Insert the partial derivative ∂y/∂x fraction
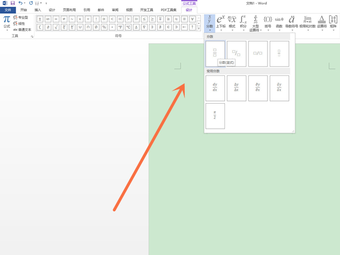The height and width of the screenshot is (255, 340). (258, 88)
